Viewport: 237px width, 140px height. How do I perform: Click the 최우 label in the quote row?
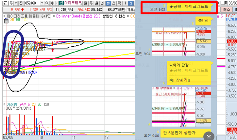[x=130, y=10]
